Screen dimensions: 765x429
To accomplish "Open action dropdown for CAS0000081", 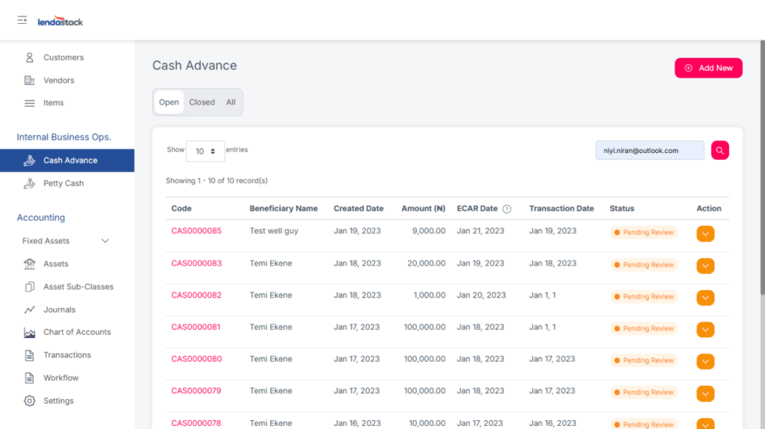I will (x=705, y=330).
